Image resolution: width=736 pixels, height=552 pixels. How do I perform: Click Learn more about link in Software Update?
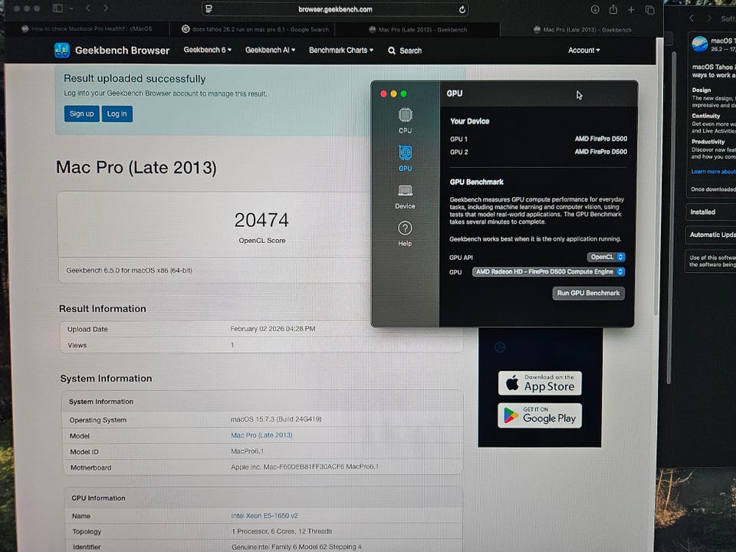(x=713, y=172)
